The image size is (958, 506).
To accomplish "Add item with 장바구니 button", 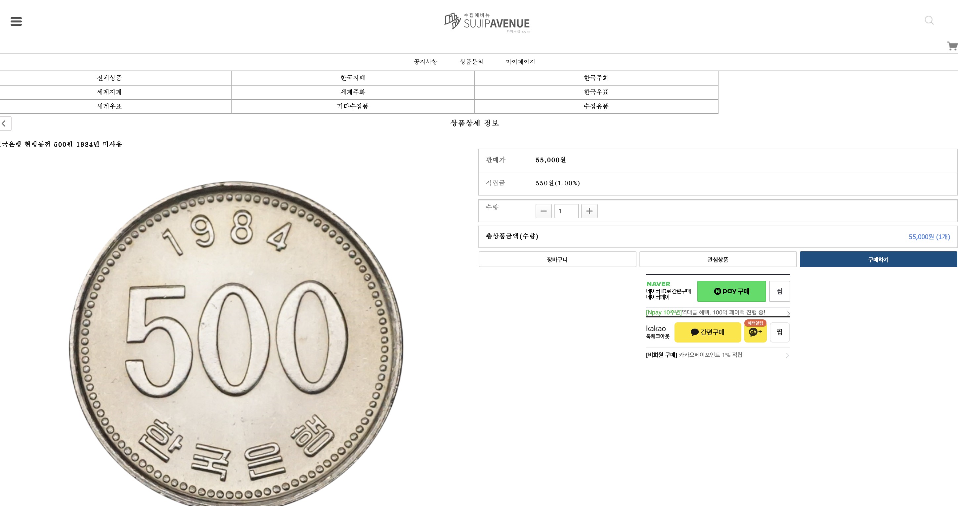I will [x=557, y=260].
